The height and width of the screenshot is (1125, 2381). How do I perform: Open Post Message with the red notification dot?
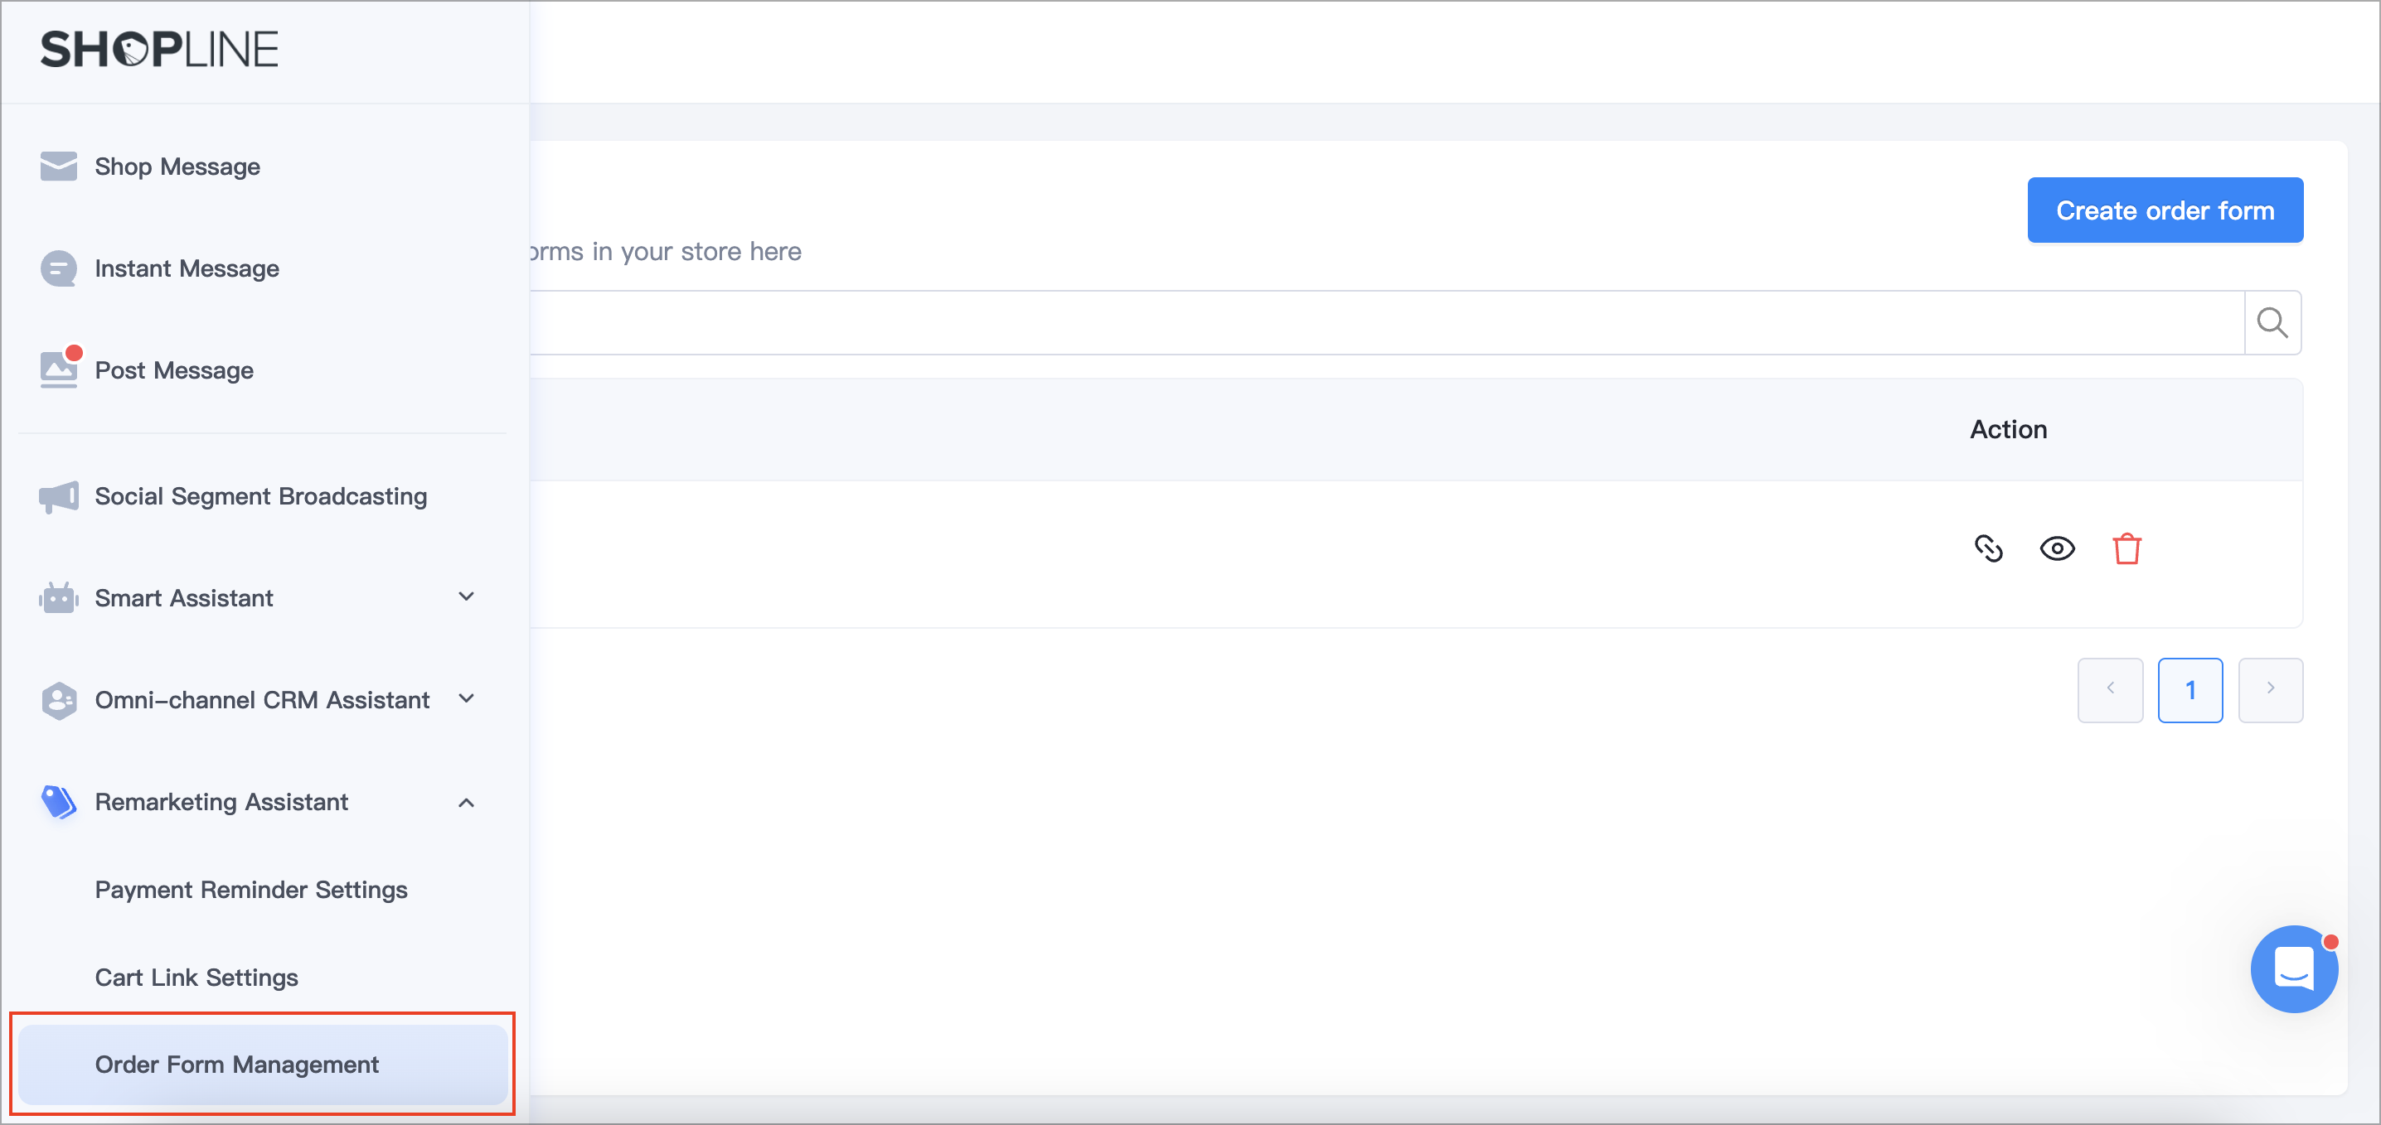(58, 369)
